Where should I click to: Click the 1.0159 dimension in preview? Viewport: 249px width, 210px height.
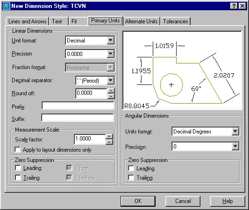164,46
